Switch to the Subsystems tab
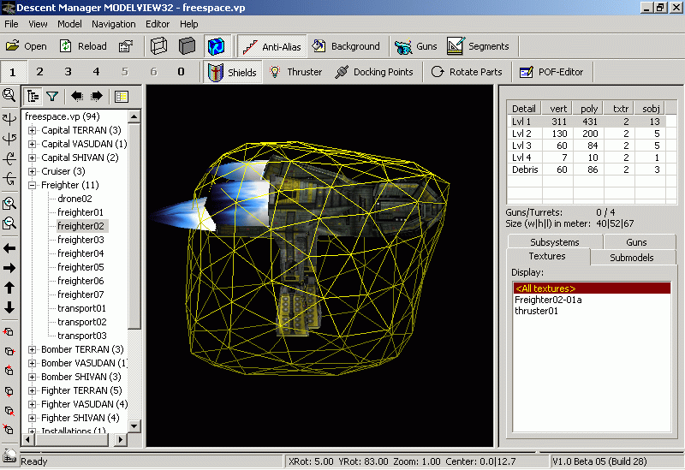This screenshot has height=470, width=685. 554,242
